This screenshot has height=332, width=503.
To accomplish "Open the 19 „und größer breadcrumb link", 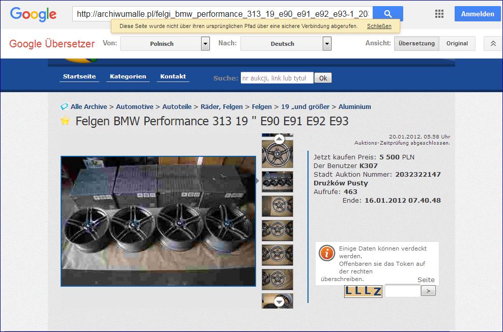I will pyautogui.click(x=305, y=106).
